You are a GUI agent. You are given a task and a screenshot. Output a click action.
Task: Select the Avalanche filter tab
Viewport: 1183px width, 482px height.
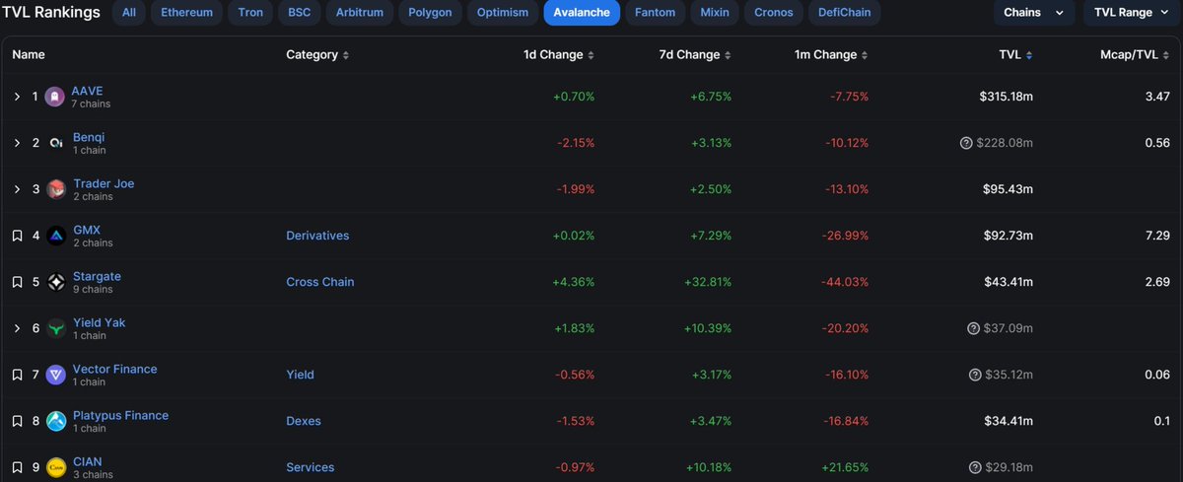(582, 13)
